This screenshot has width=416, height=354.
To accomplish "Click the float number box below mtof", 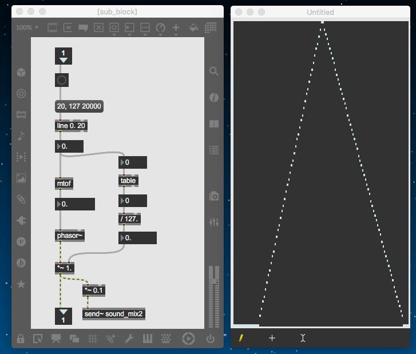I will 75,204.
